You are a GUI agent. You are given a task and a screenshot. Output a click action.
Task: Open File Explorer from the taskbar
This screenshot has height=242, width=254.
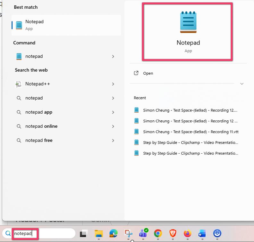99,233
